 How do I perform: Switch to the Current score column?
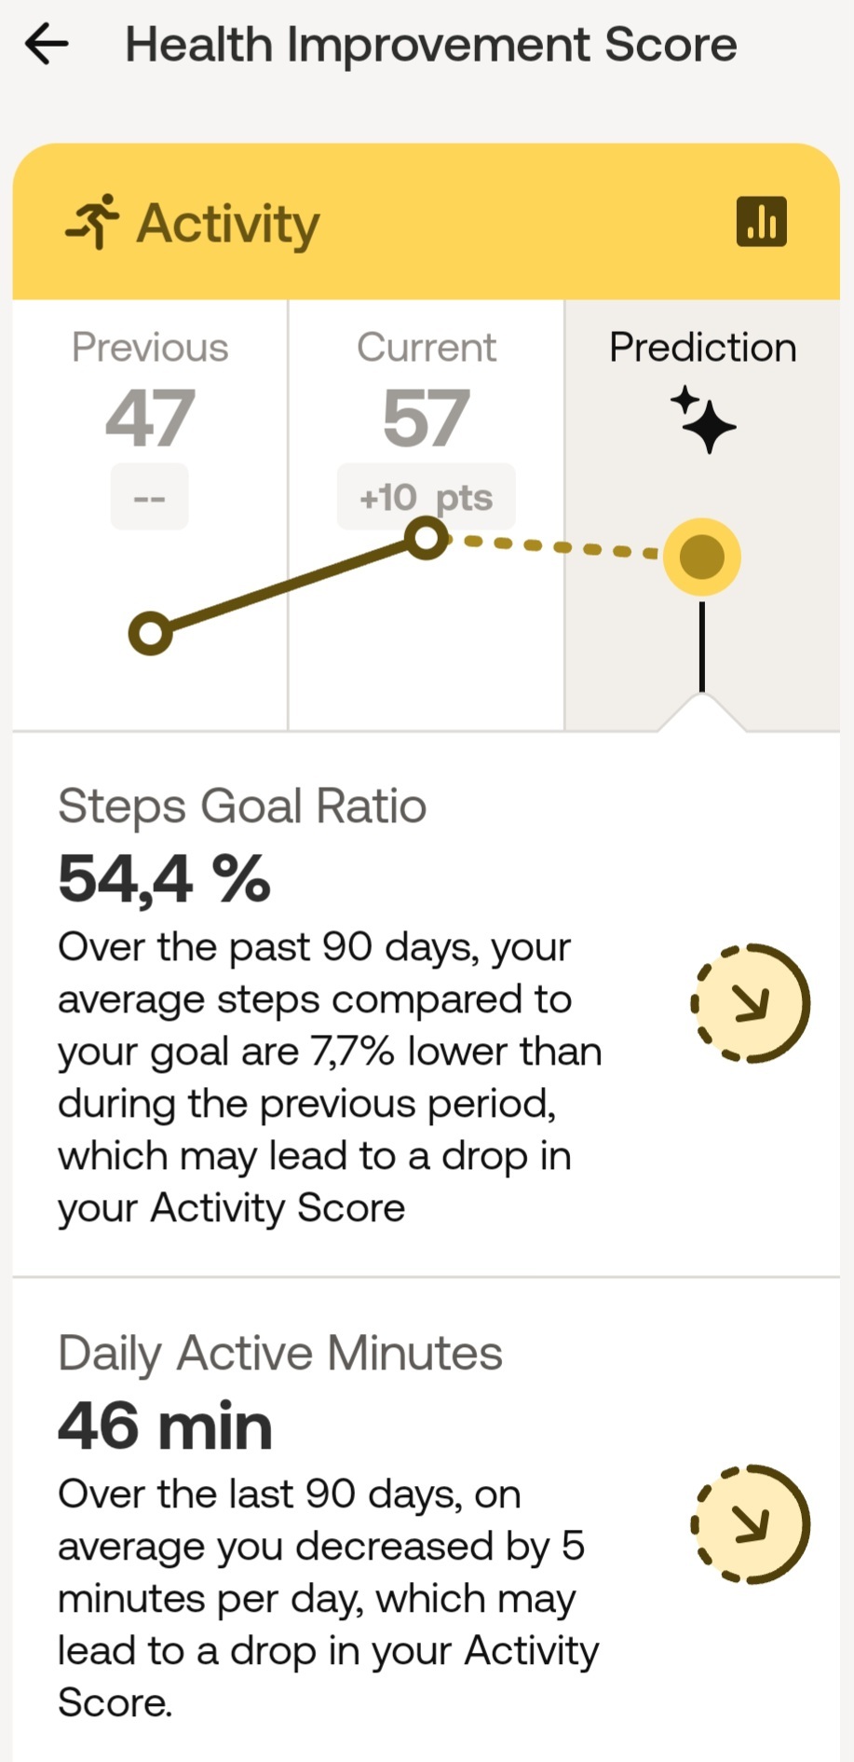(x=426, y=346)
